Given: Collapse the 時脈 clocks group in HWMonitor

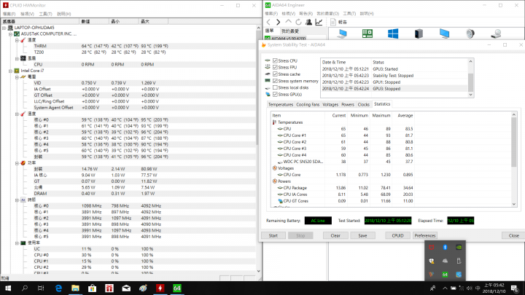Looking at the screenshot, I should click(x=17, y=200).
